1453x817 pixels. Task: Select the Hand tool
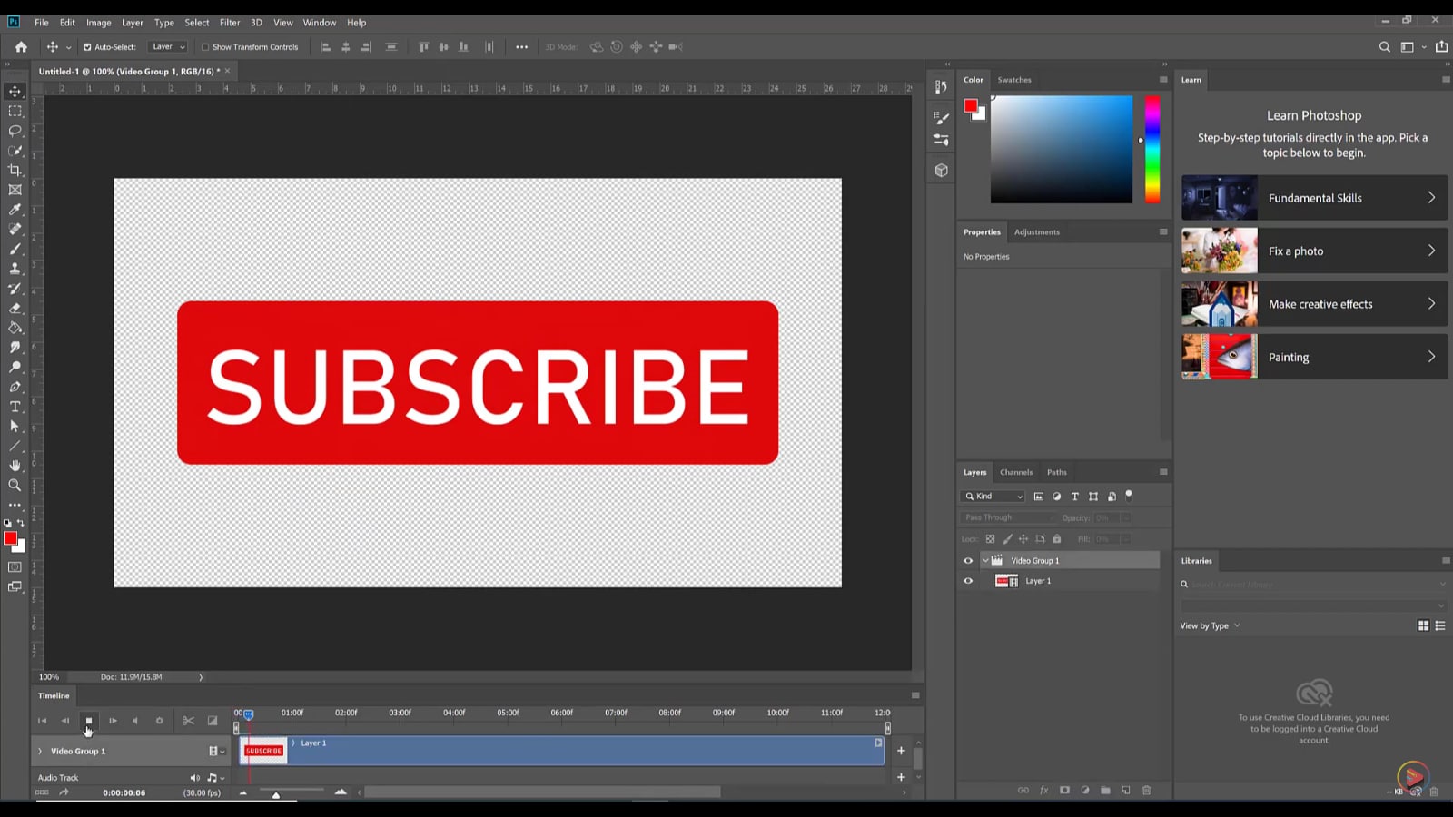(x=15, y=466)
